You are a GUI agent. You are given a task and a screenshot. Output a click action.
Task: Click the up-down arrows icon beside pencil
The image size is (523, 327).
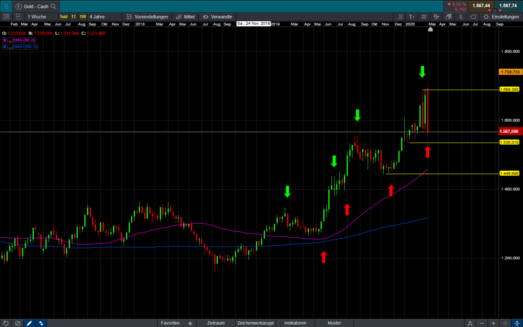(41, 323)
